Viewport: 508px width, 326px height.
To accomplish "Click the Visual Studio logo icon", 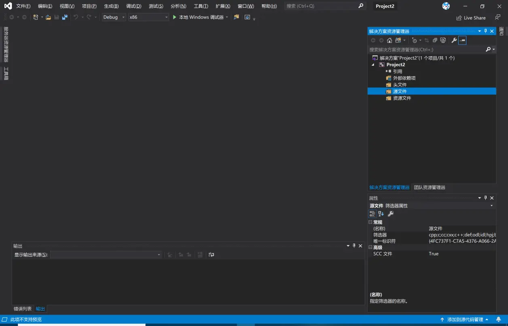I will (x=8, y=6).
